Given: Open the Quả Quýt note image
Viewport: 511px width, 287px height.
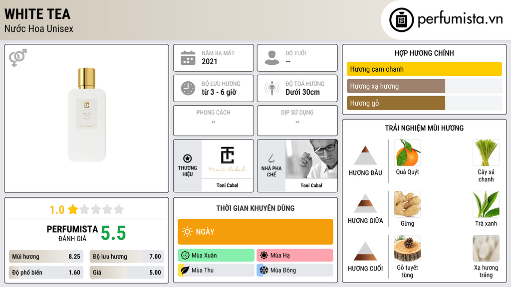Looking at the screenshot, I should [407, 153].
